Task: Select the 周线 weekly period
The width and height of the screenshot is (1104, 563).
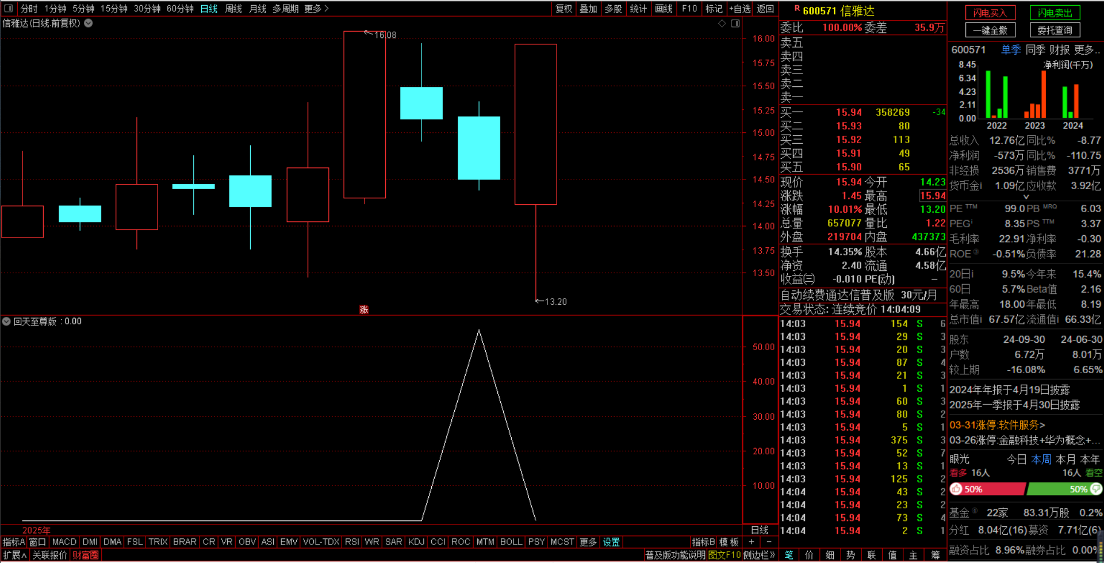Action: [233, 9]
